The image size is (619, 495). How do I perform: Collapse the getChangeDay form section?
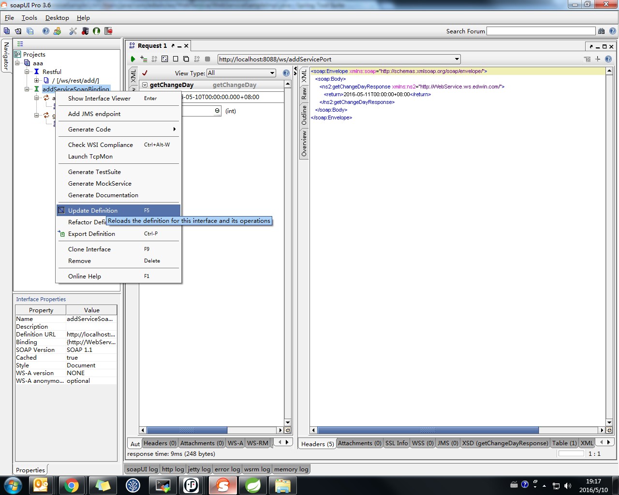click(x=145, y=85)
